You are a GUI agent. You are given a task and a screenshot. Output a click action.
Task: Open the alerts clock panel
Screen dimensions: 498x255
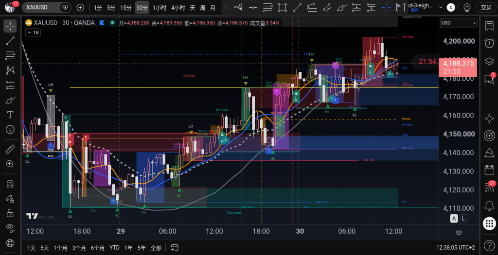click(489, 43)
